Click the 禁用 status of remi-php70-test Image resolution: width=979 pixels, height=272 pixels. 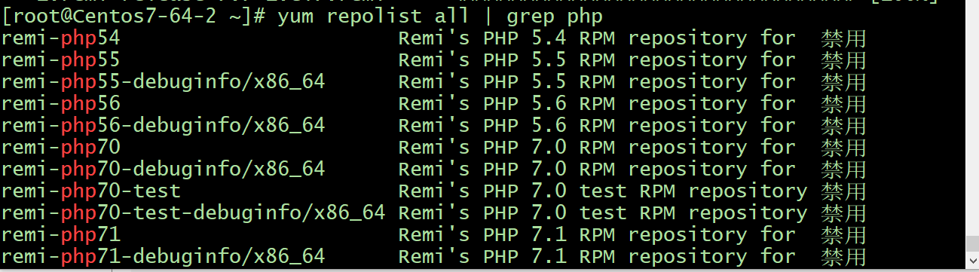tap(844, 191)
